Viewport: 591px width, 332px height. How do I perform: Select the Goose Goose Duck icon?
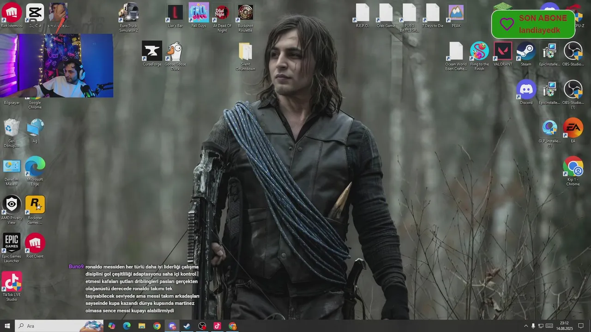click(x=175, y=56)
